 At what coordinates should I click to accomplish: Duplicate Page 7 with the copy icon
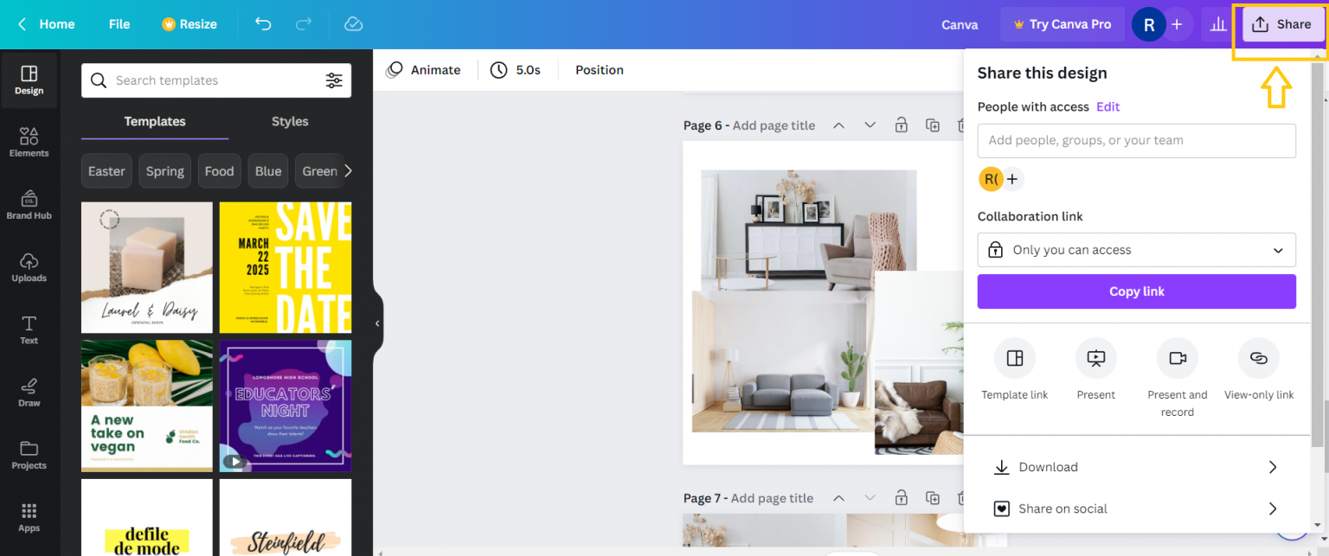point(933,498)
